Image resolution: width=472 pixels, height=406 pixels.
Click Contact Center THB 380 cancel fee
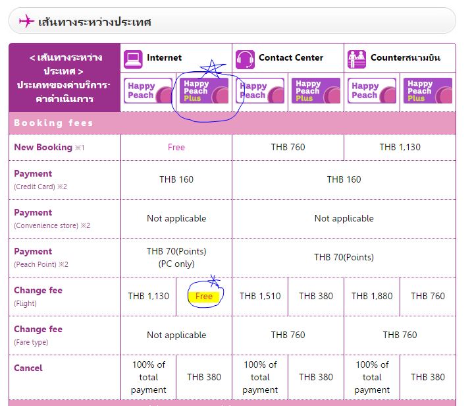tap(316, 378)
